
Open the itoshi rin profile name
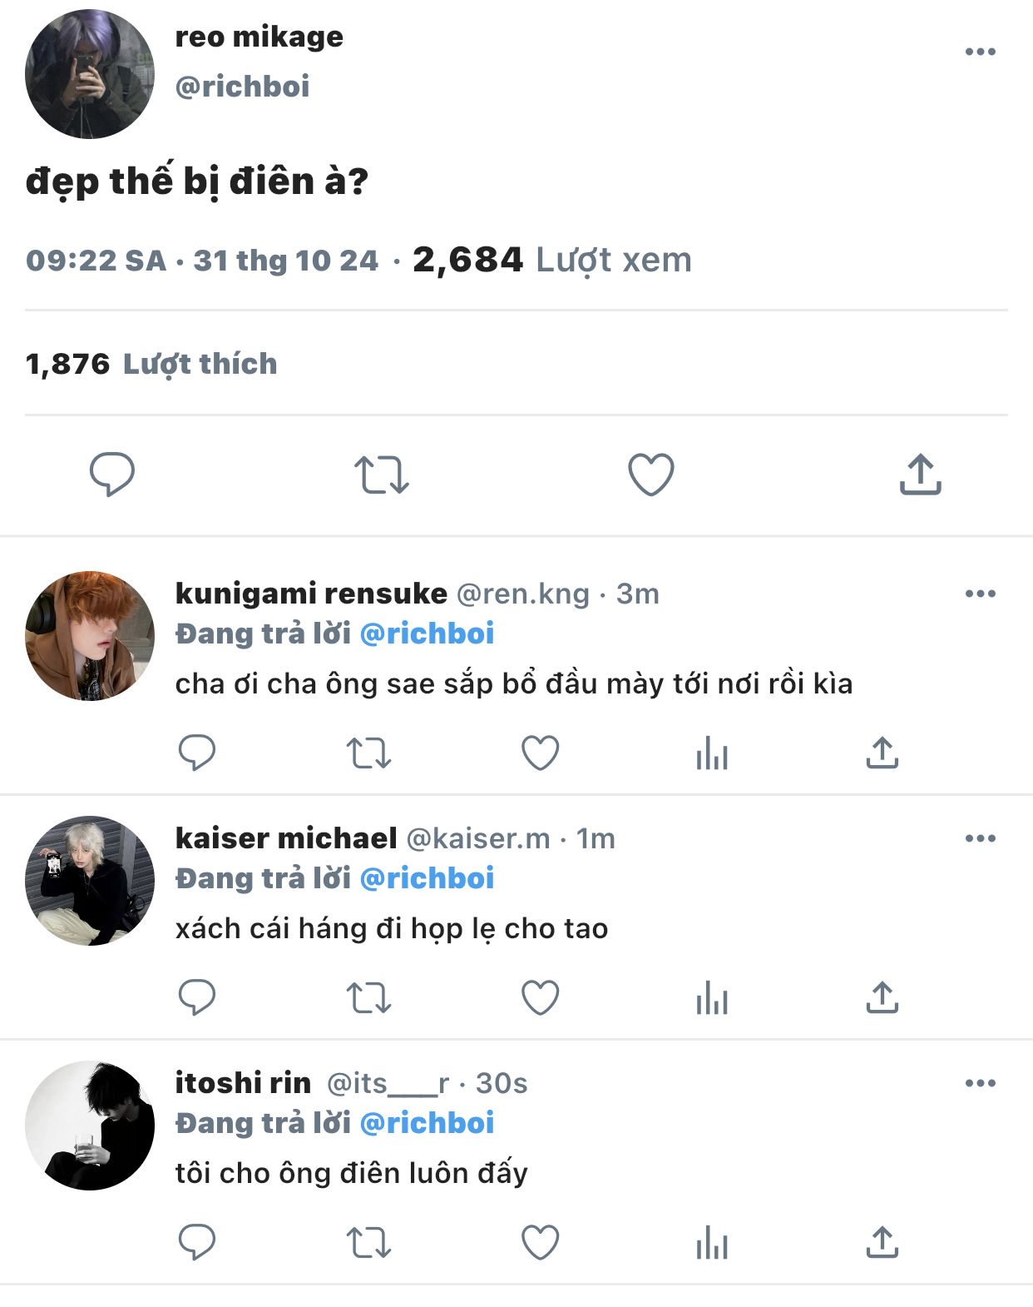(x=243, y=1083)
